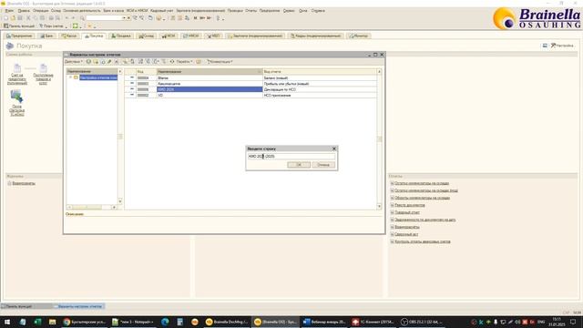
Task: Switch to Панель функций window tab at bottom
Action: pos(26,306)
